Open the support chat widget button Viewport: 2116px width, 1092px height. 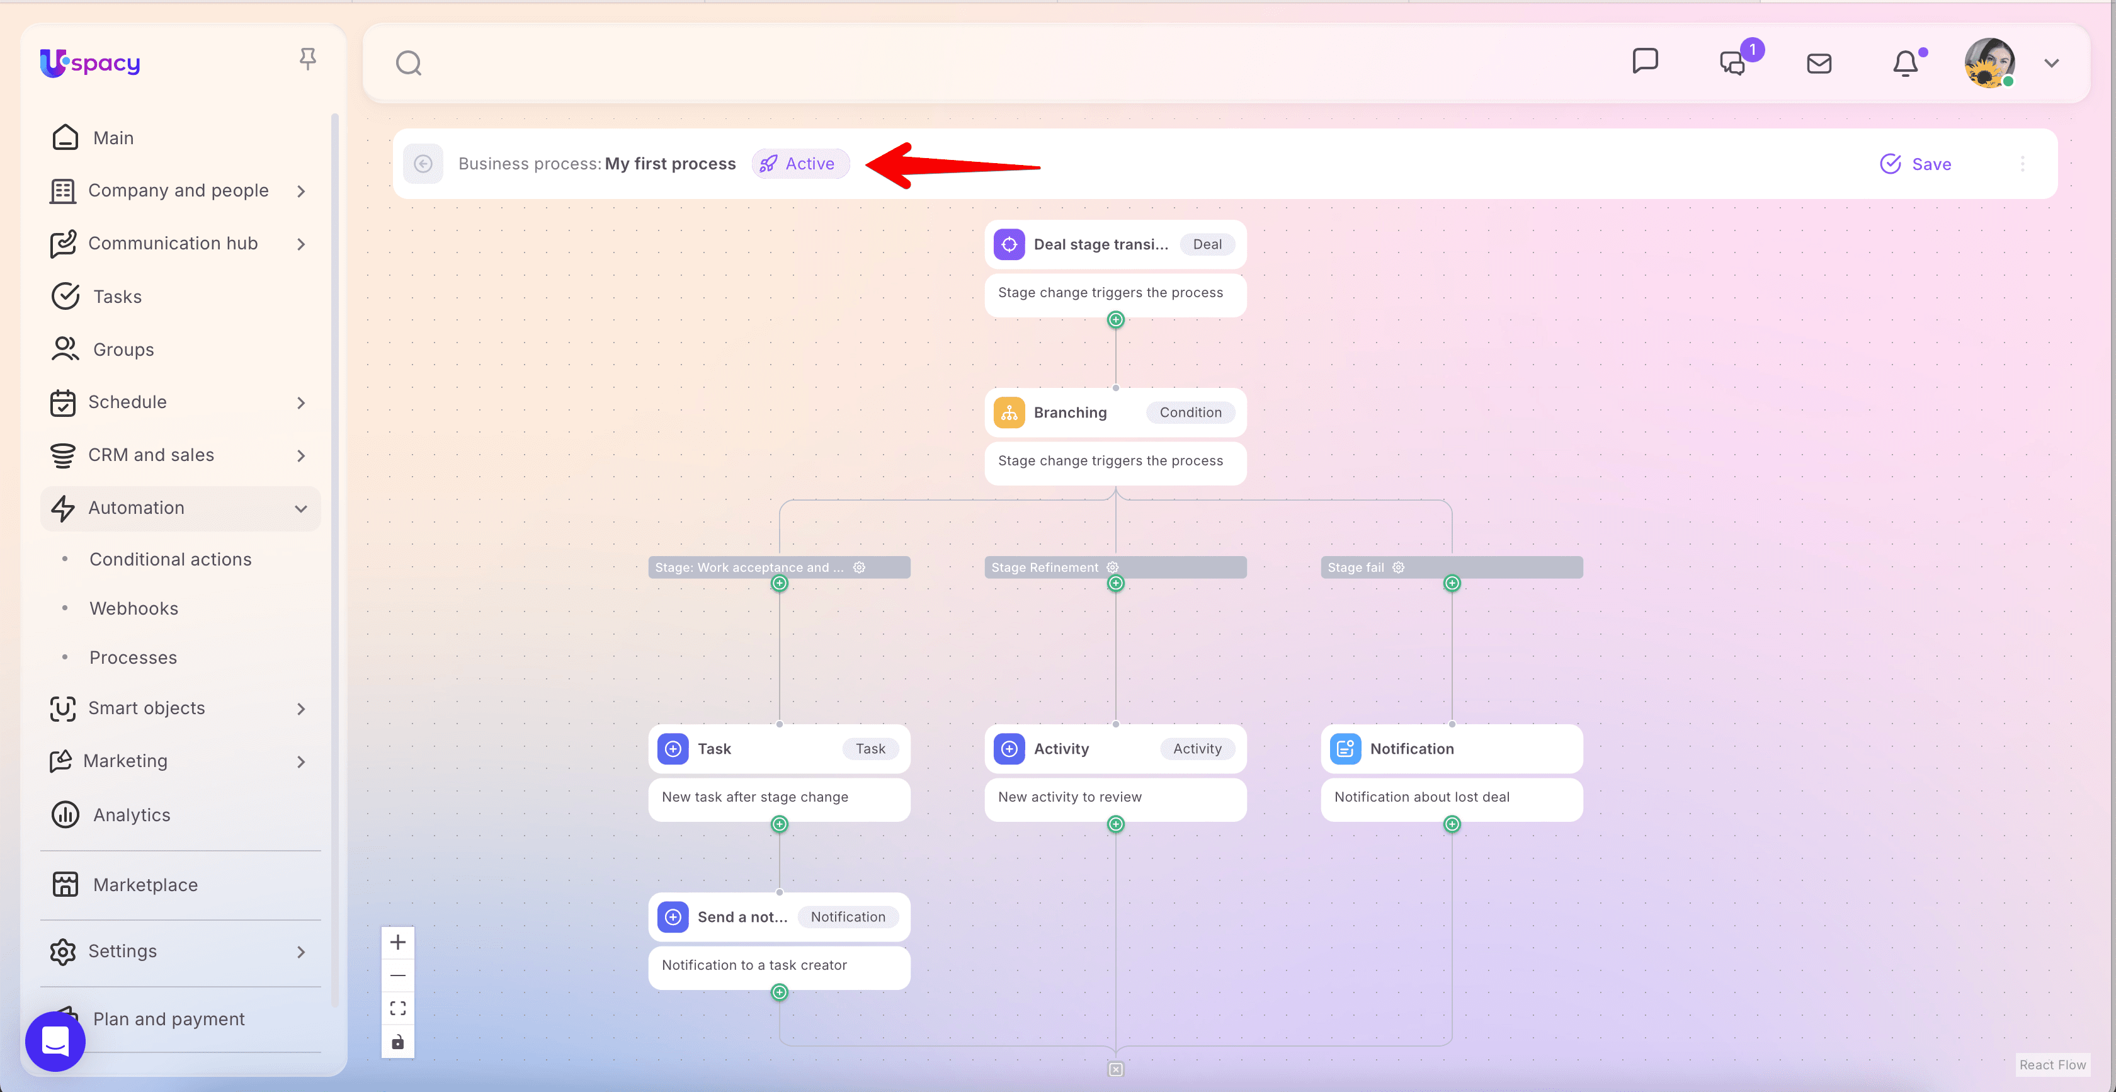tap(55, 1041)
